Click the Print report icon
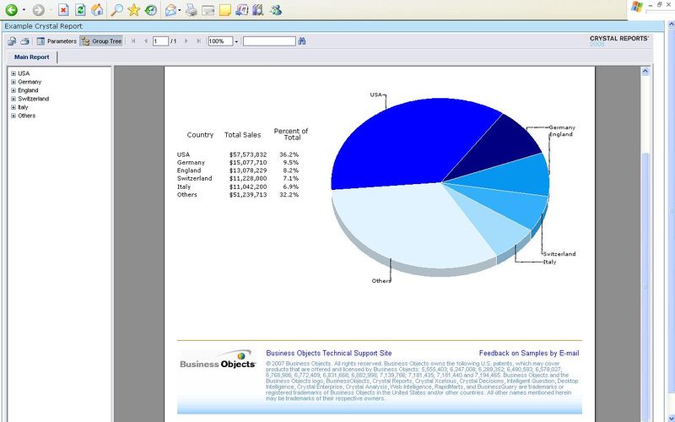The image size is (675, 422). coord(25,41)
